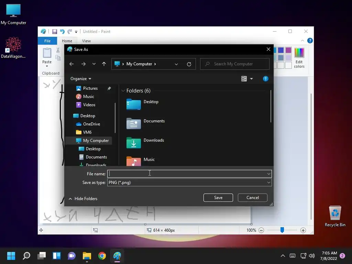This screenshot has height=264, width=352.
Task: Zoom out with the minus button in Paint
Action: tap(261, 230)
